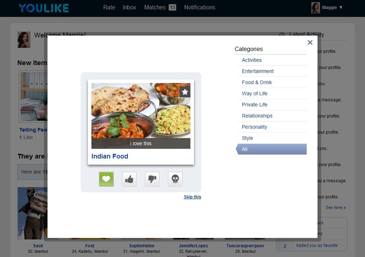This screenshot has width=365, height=257.
Task: Click the Indian Food title
Action: click(110, 156)
